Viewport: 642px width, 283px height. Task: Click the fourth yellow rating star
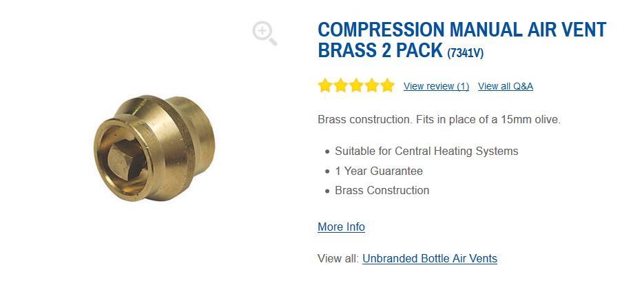(371, 86)
